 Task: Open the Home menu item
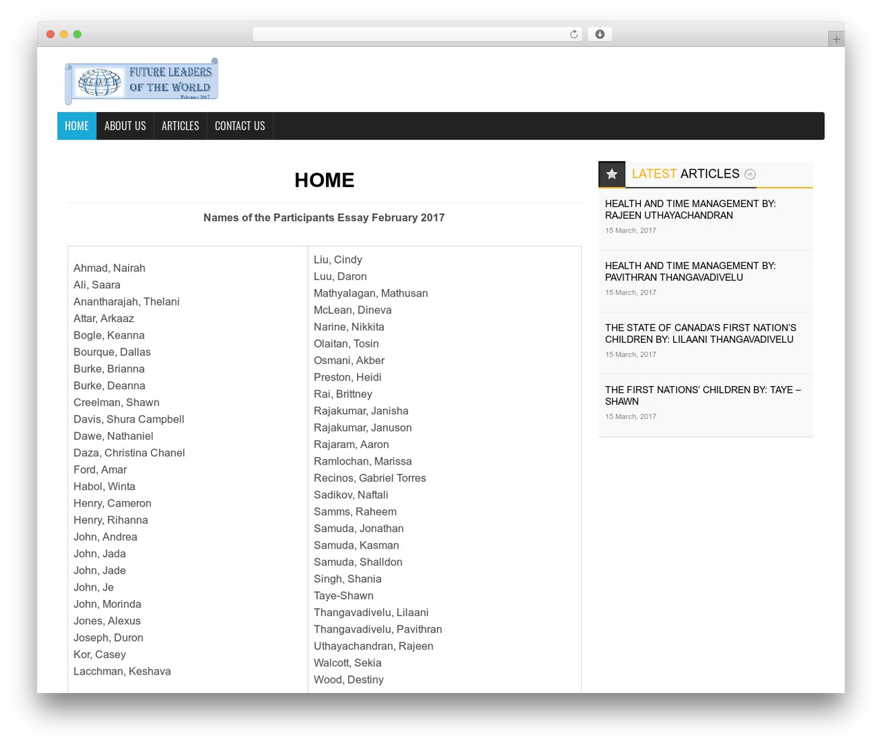click(76, 126)
